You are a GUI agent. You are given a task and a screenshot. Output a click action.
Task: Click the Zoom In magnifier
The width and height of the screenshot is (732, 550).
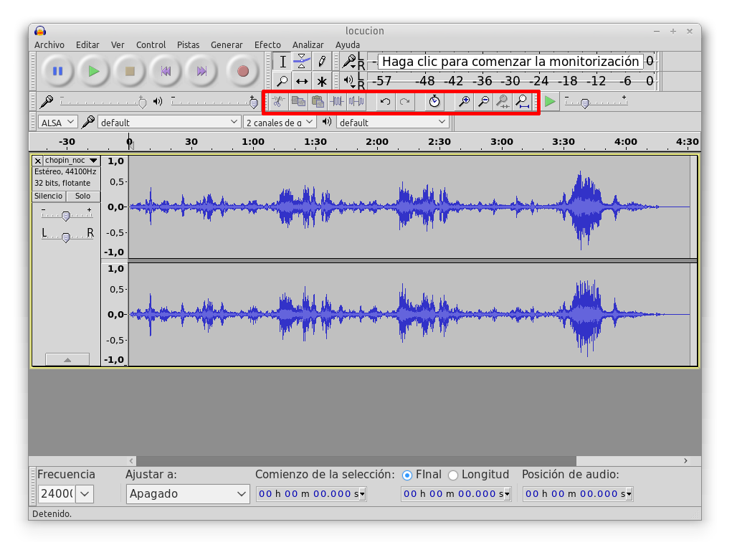(x=464, y=101)
